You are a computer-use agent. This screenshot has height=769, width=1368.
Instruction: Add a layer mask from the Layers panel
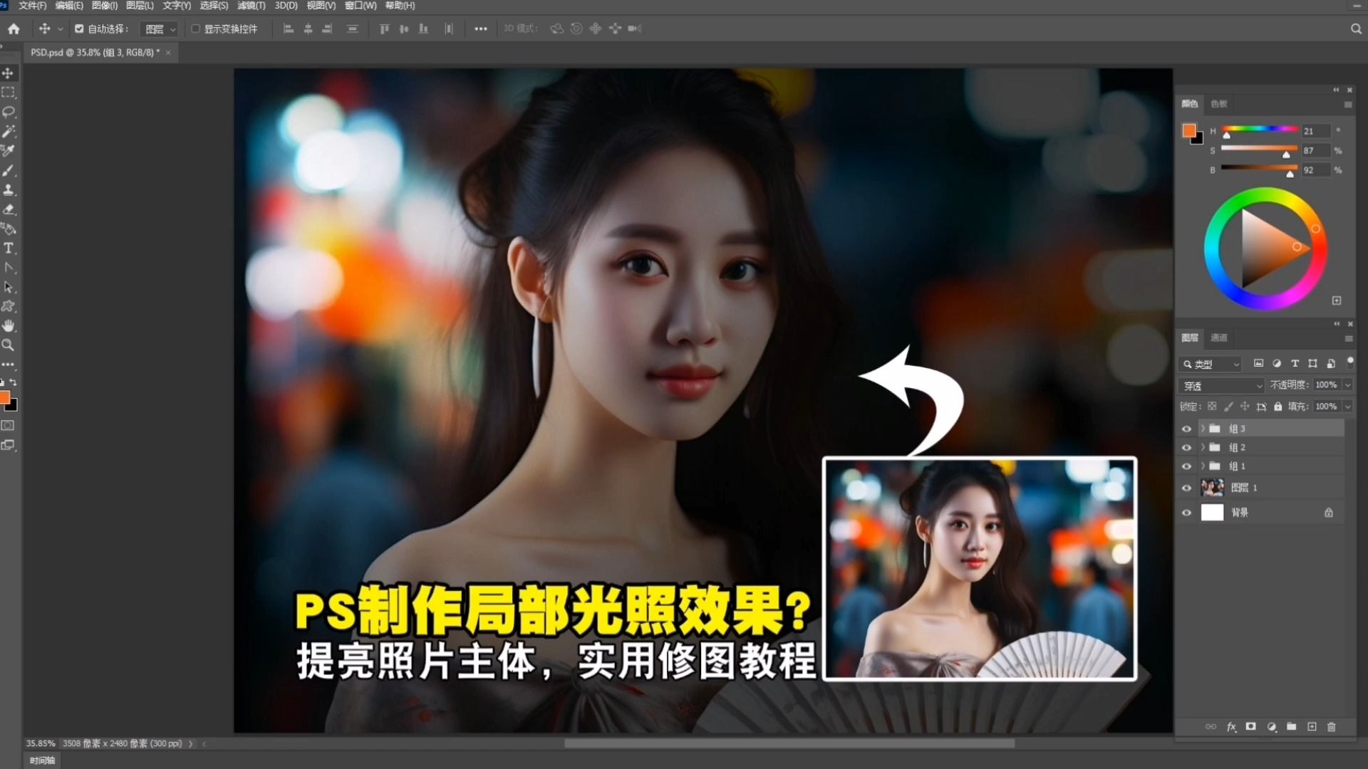1251,727
